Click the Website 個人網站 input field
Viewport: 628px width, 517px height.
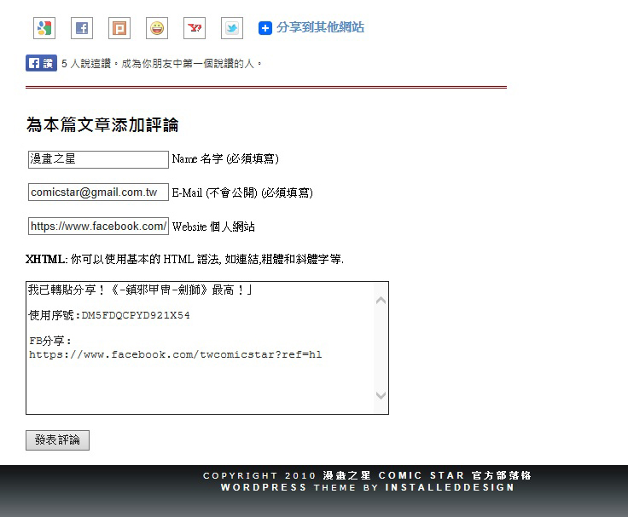click(98, 227)
